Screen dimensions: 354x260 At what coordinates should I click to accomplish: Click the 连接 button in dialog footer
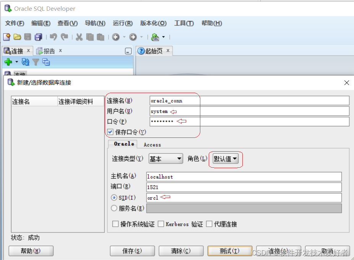click(x=279, y=251)
